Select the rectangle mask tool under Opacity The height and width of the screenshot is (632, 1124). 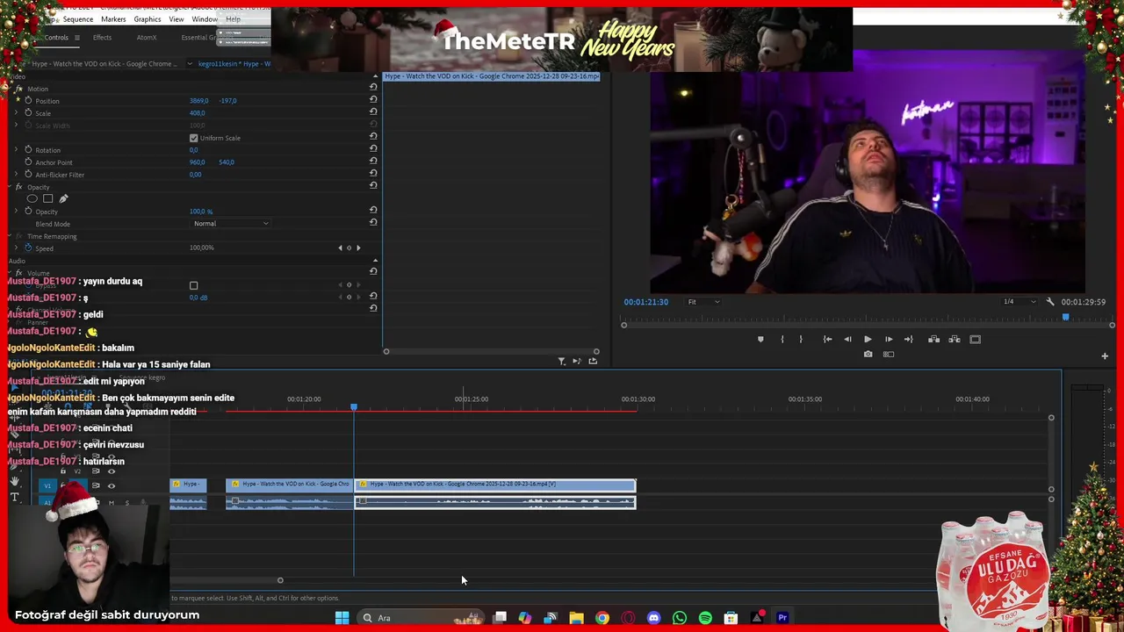[47, 198]
